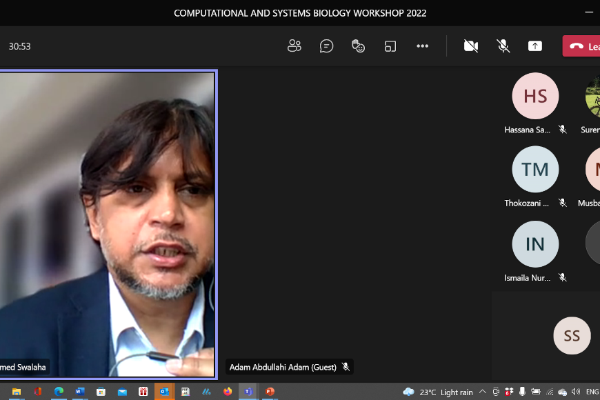Screen dimensions: 600x400
Task: Open Wi-Fi network settings in tray
Action: [x=550, y=392]
